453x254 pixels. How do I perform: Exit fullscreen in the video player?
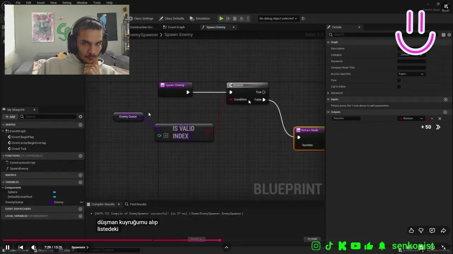tap(443, 247)
